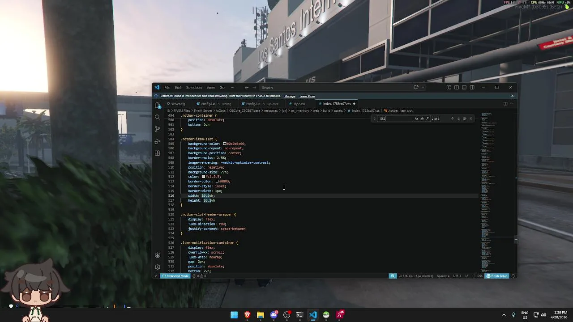This screenshot has height=322, width=573.
Task: Open the notifications bell in status bar
Action: point(513,276)
